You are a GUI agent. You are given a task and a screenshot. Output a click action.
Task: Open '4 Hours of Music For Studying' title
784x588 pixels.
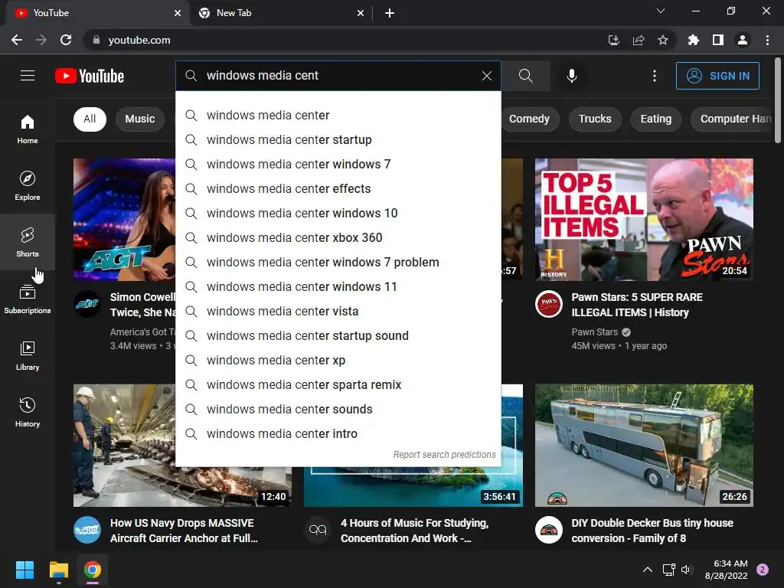click(x=414, y=531)
